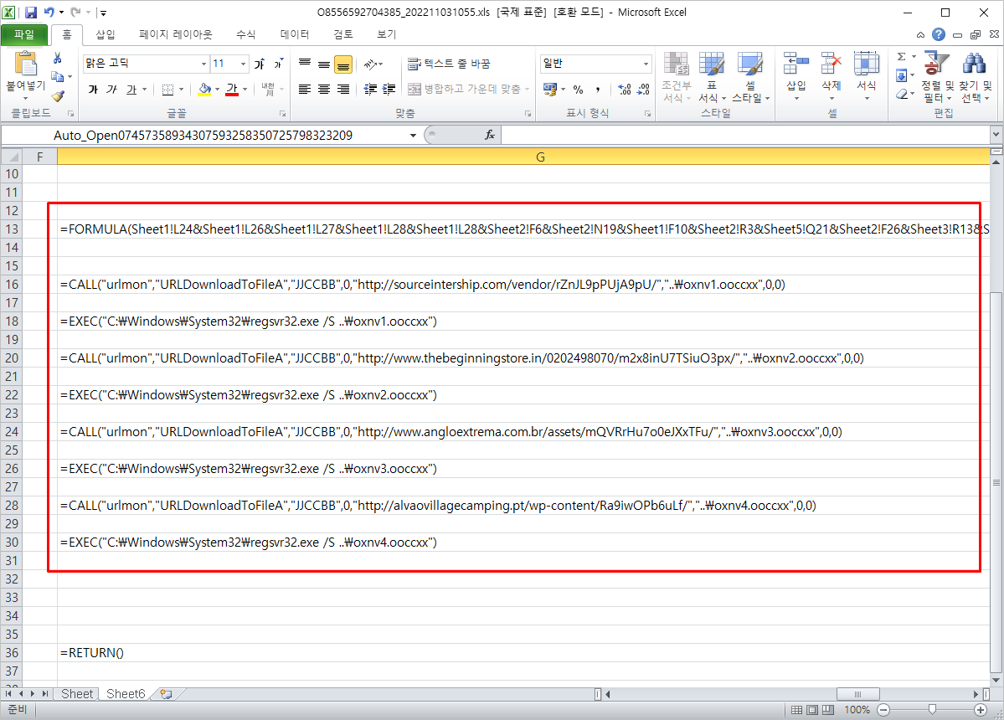
Task: Click the increase decimal icon
Action: [x=625, y=90]
